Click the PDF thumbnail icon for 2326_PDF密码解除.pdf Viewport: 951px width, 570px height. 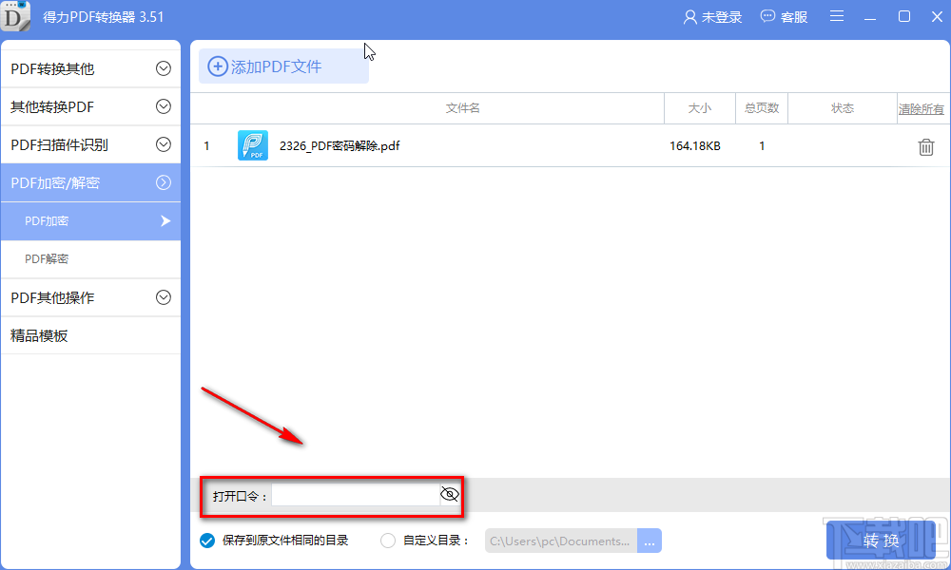(253, 145)
